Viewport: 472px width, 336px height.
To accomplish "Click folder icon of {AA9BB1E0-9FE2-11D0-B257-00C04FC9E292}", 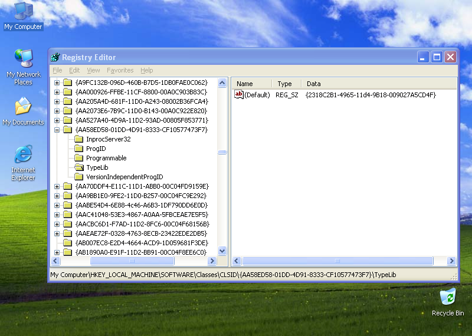I will pos(68,196).
